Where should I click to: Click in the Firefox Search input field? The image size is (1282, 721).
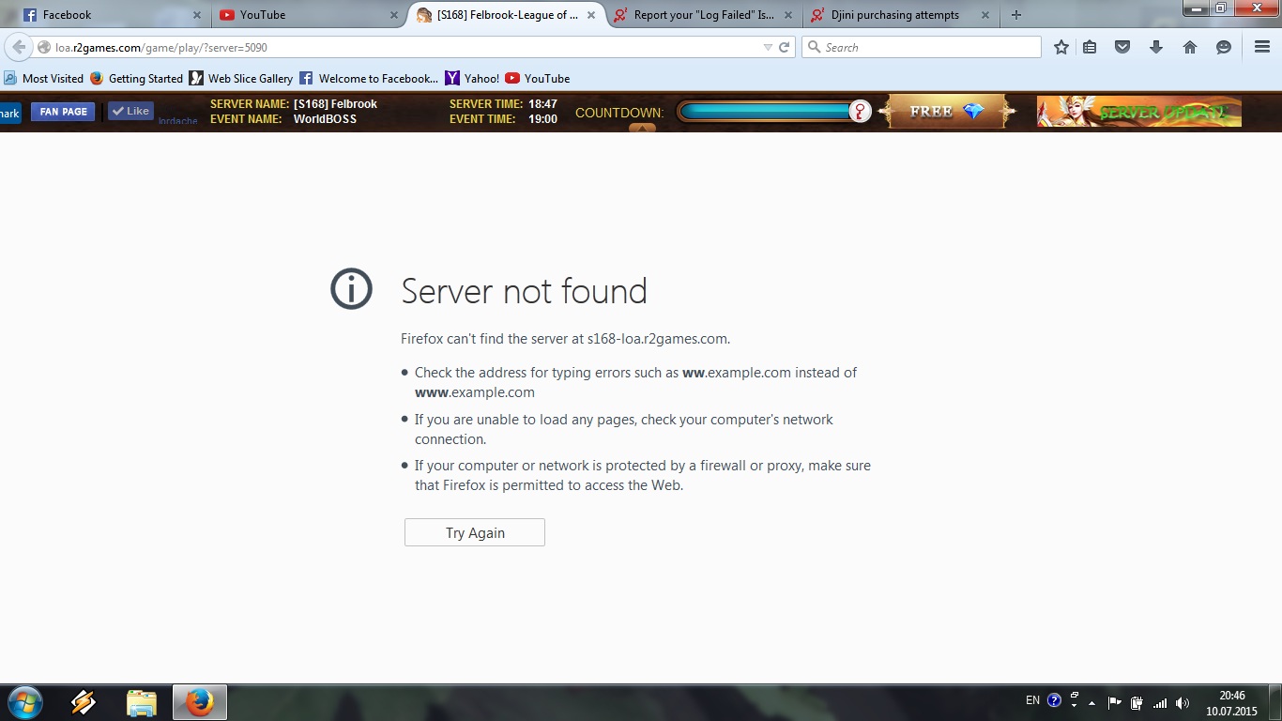click(x=929, y=48)
